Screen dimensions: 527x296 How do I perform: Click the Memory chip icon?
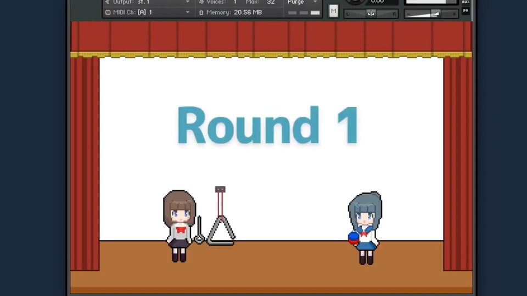pyautogui.click(x=201, y=13)
